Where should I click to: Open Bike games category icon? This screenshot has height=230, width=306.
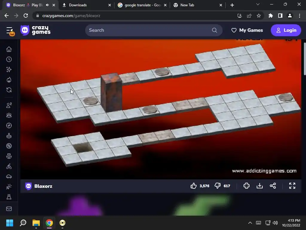[9, 167]
